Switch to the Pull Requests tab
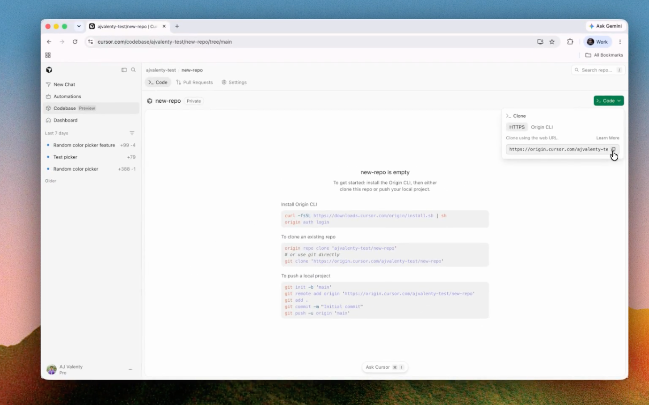This screenshot has width=649, height=405. pyautogui.click(x=194, y=82)
